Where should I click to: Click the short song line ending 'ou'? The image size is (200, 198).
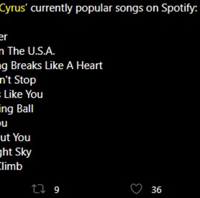tap(4, 123)
